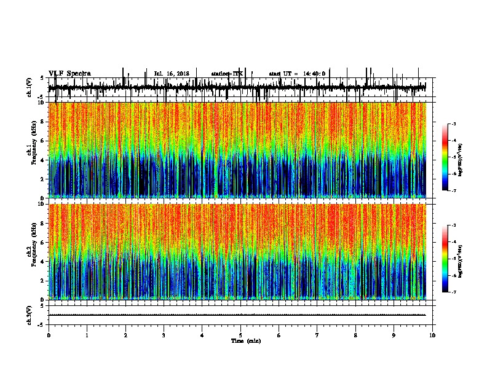Click the ch.1 spectrogram panel
487x376 pixels.
coord(237,150)
